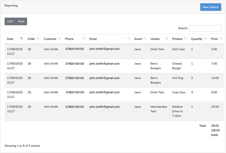
Task: Sort the Email column via arrow icon
Action: [x=129, y=38]
